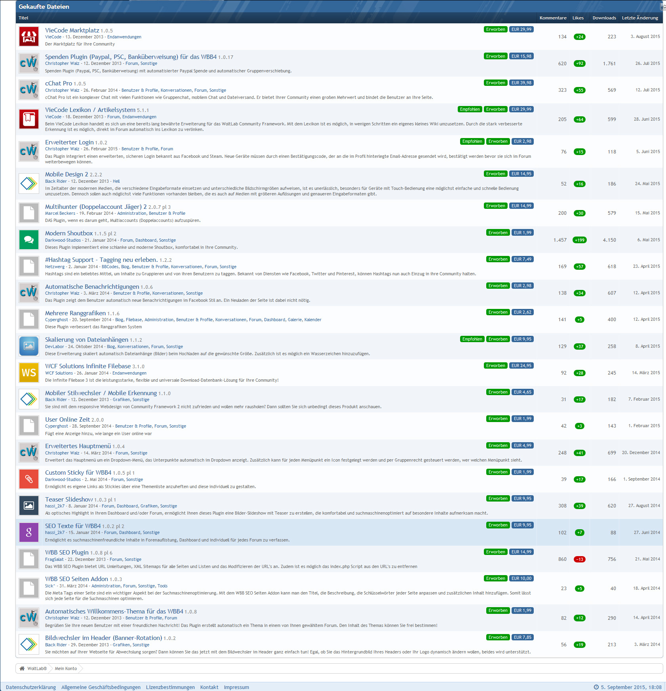
Task: Click the VieCode Marktplatz red shop icon
Action: [29, 36]
